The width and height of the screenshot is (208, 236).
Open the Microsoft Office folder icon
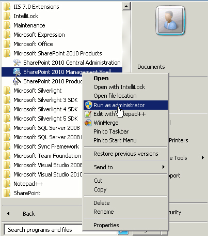click(7, 44)
